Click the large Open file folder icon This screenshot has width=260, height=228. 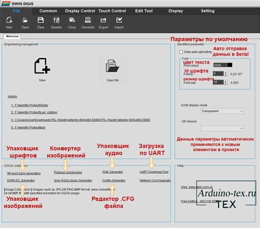(x=112, y=66)
